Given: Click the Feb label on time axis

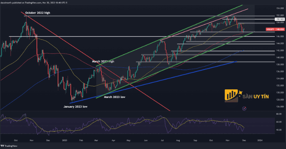Looking at the screenshot, I should click(x=81, y=140).
